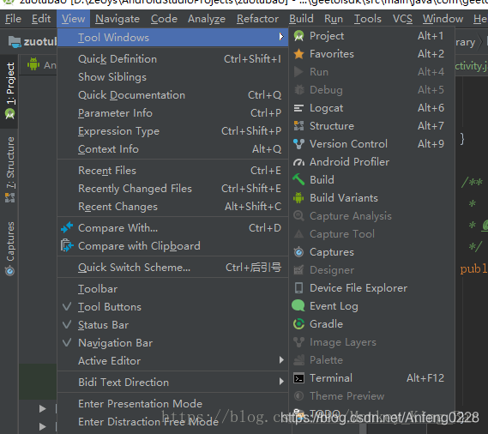Open the Run menu in menu bar

[334, 19]
